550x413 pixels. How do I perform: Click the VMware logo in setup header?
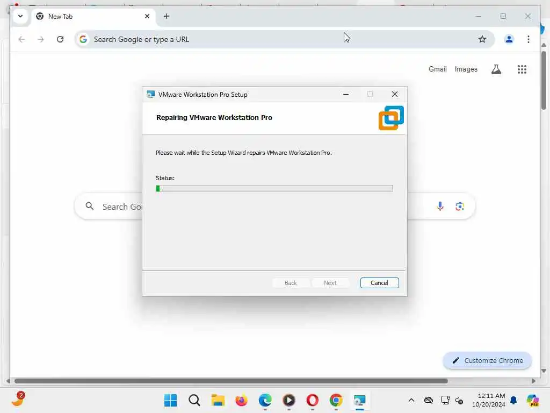point(391,118)
